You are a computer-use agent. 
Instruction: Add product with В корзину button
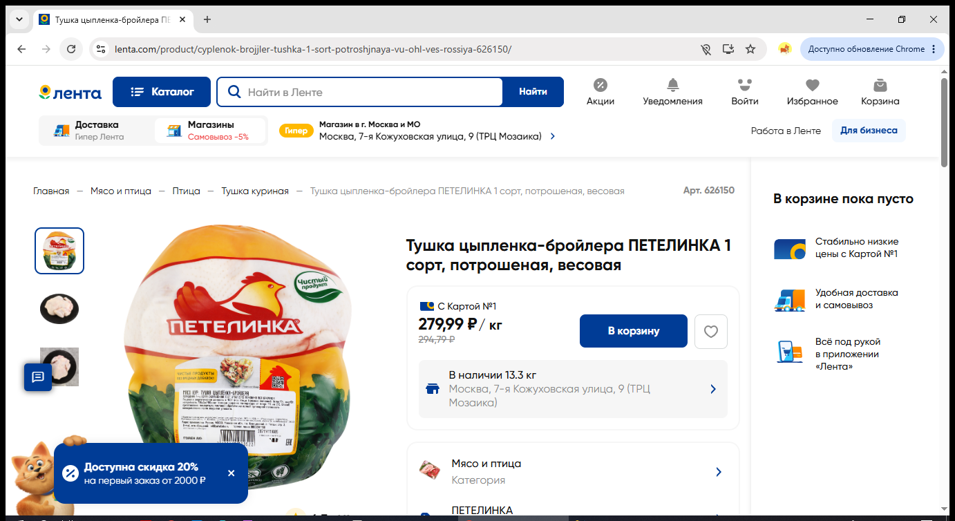point(633,331)
